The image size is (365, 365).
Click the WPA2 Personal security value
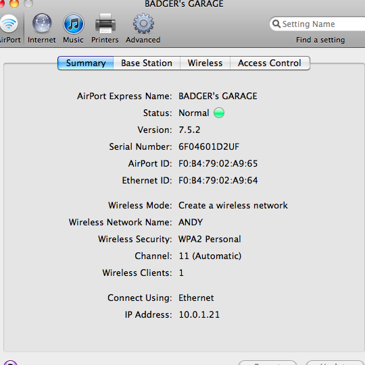210,239
